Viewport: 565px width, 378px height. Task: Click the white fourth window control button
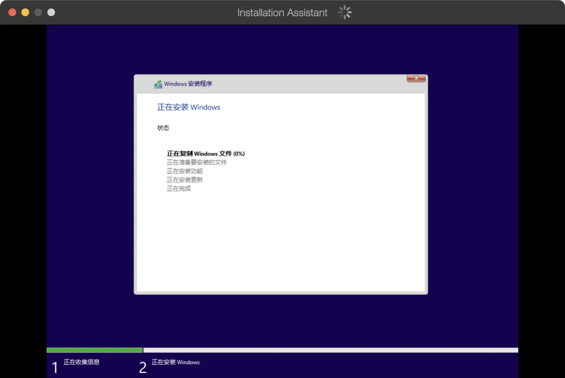point(51,12)
